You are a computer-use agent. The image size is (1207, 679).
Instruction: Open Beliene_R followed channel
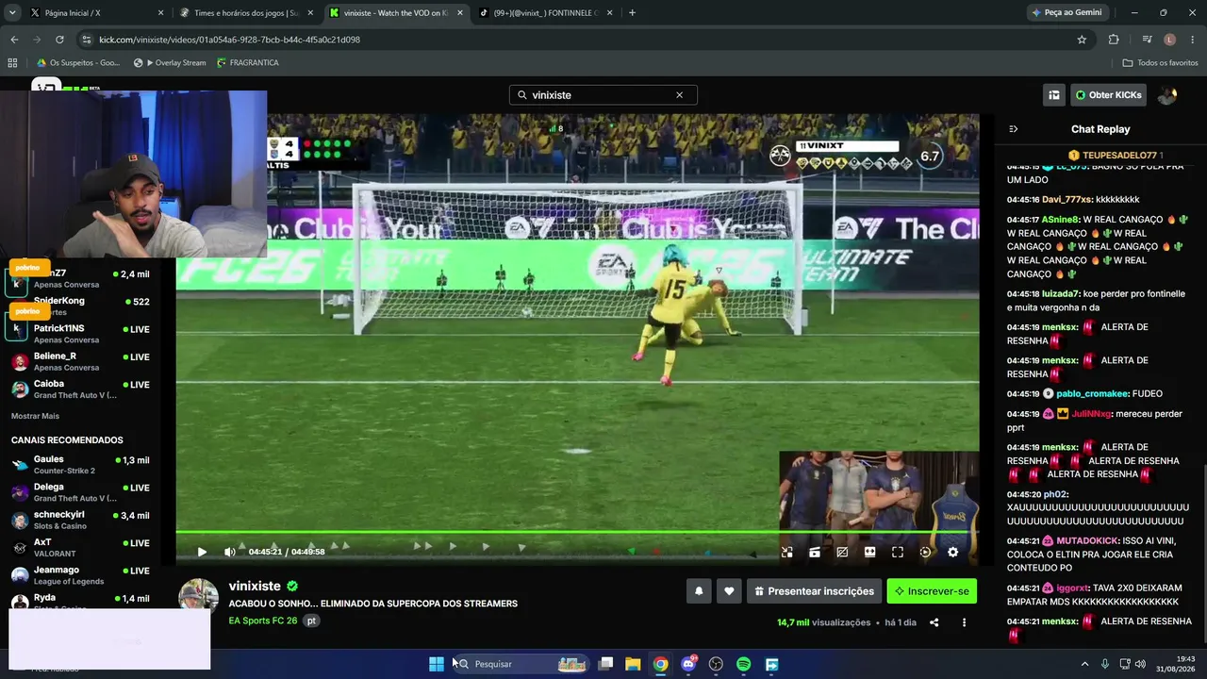click(80, 361)
